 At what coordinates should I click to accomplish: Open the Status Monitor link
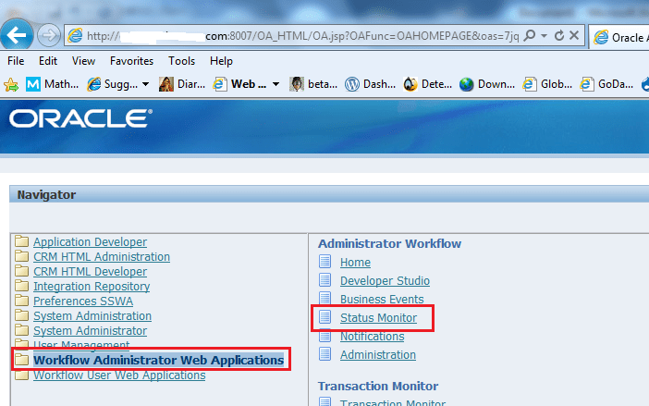(x=378, y=318)
